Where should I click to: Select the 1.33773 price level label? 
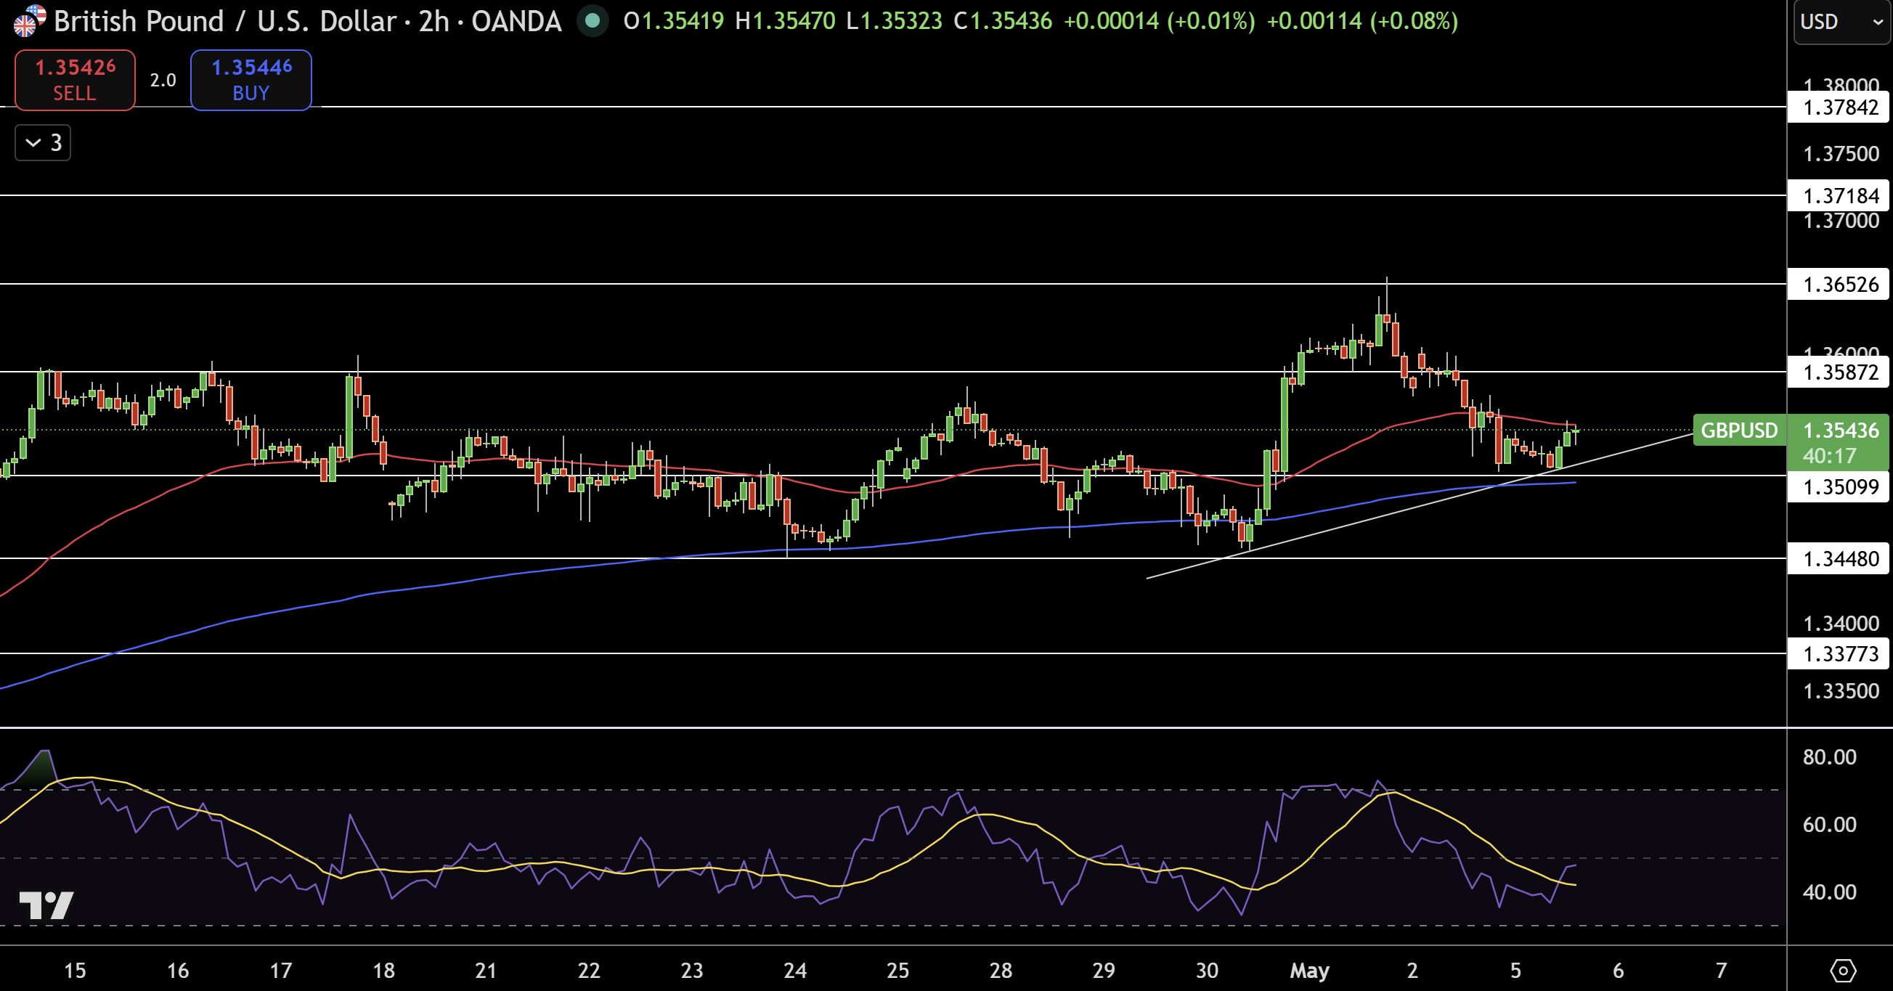click(1838, 654)
